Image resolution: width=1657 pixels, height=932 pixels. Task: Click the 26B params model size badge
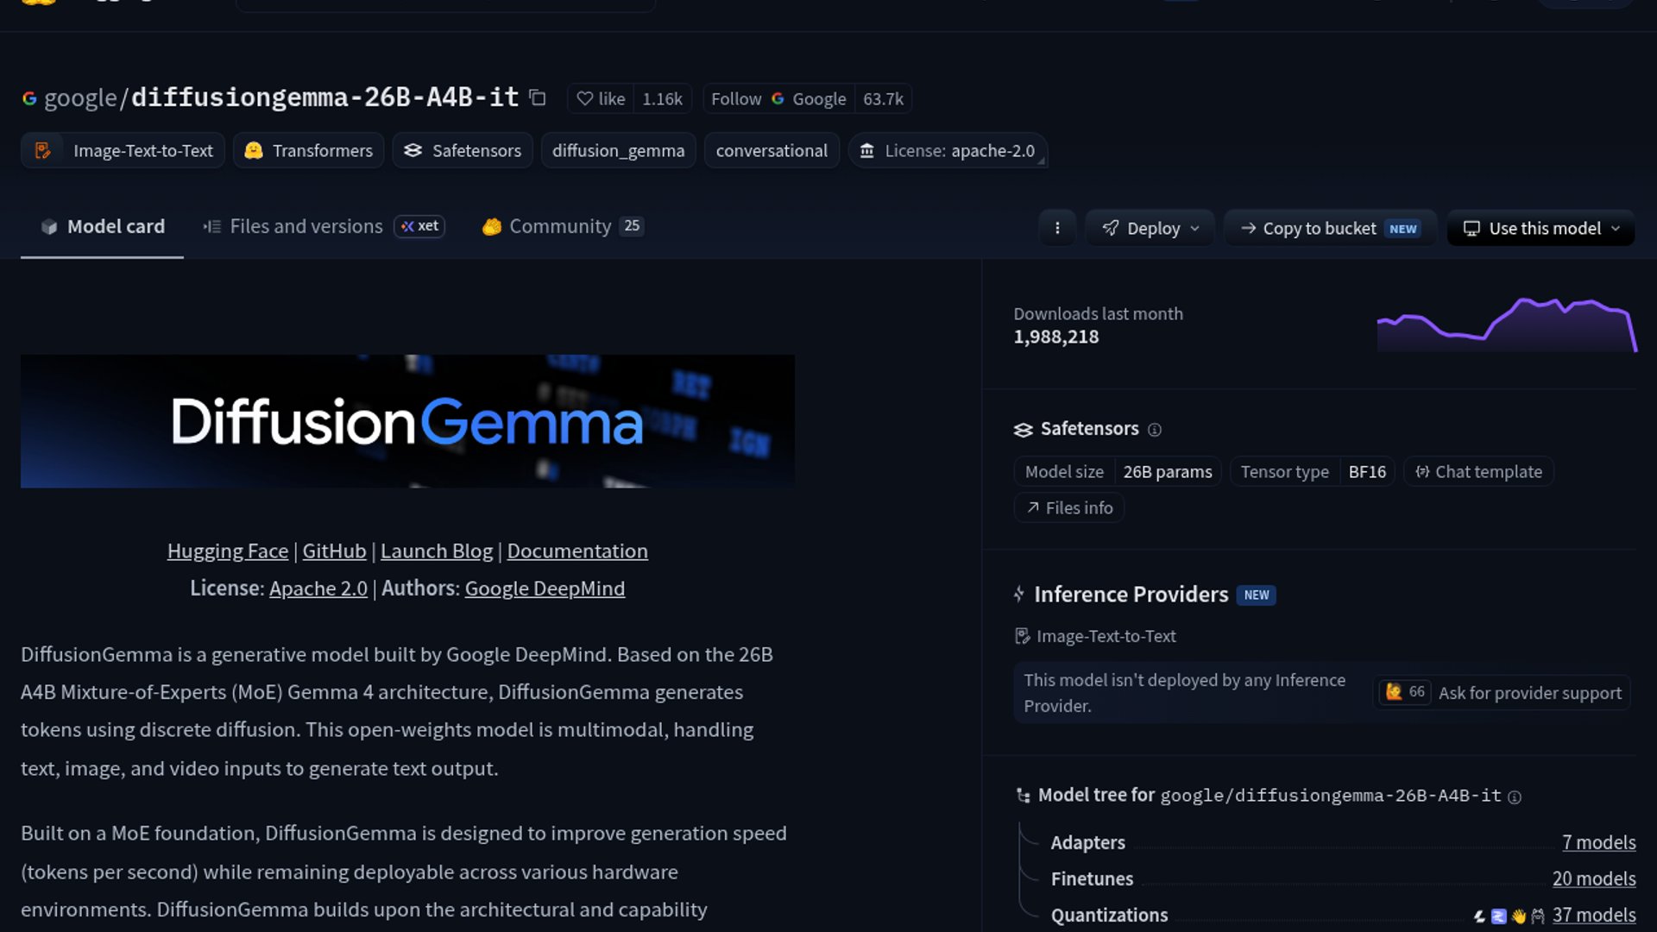(1167, 471)
